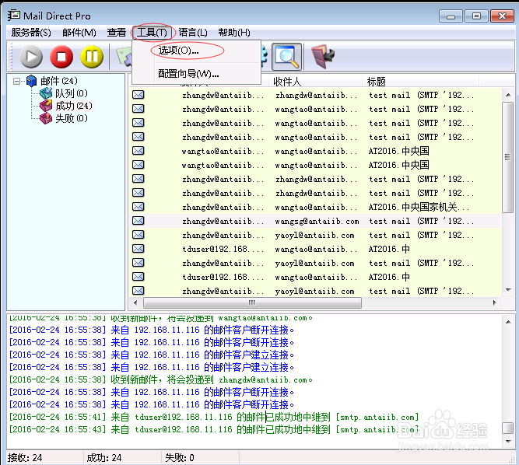Screen dimensions: 519x465
Task: Click the first tduser@192.168... sender cell
Action: click(223, 249)
